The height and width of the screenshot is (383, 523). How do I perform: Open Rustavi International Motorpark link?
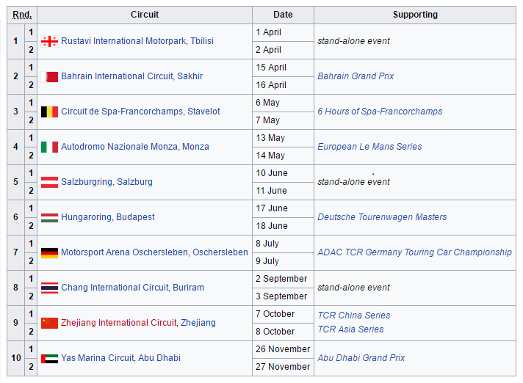(123, 41)
